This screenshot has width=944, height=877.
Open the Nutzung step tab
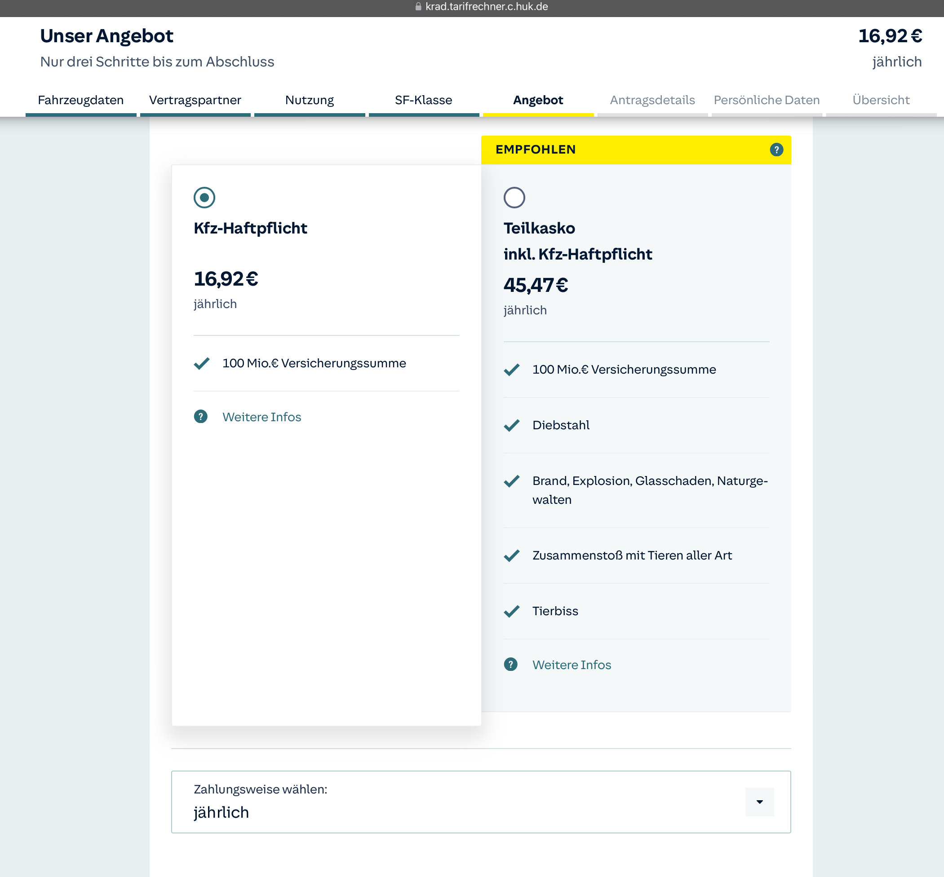[x=309, y=100]
